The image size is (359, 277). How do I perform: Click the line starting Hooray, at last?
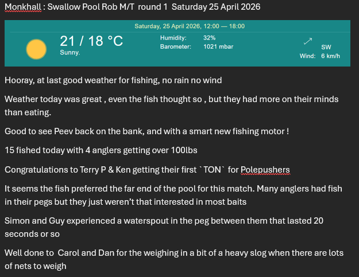tap(113, 80)
